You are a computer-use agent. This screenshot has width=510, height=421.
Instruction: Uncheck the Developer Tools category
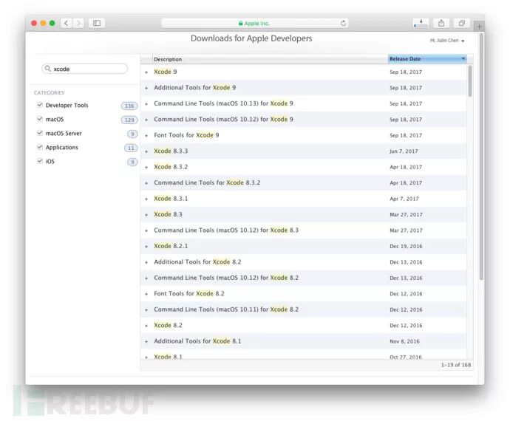pyautogui.click(x=40, y=105)
